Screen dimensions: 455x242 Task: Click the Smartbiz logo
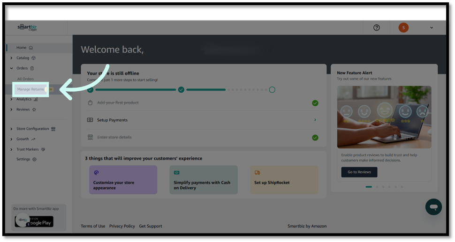click(27, 27)
